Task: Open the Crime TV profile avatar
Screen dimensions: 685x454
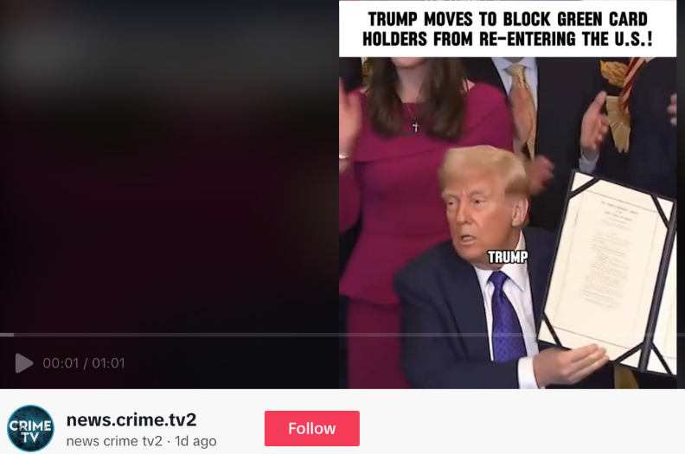Action: tap(30, 428)
